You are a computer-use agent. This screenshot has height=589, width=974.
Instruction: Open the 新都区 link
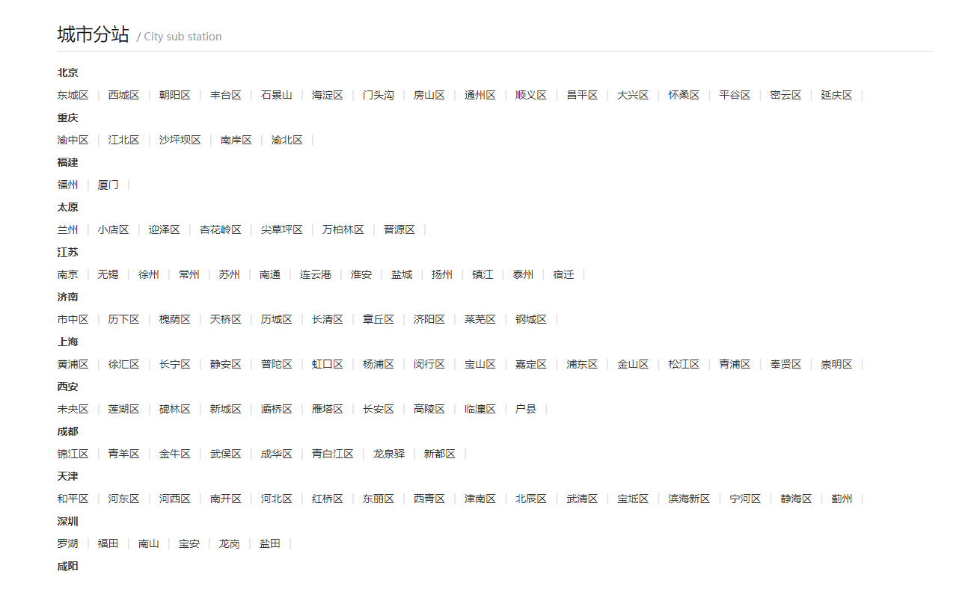coord(439,454)
